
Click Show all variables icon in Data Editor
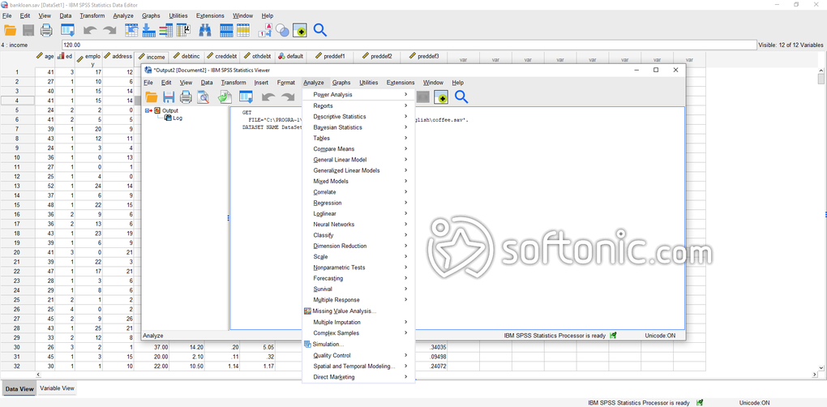point(299,30)
